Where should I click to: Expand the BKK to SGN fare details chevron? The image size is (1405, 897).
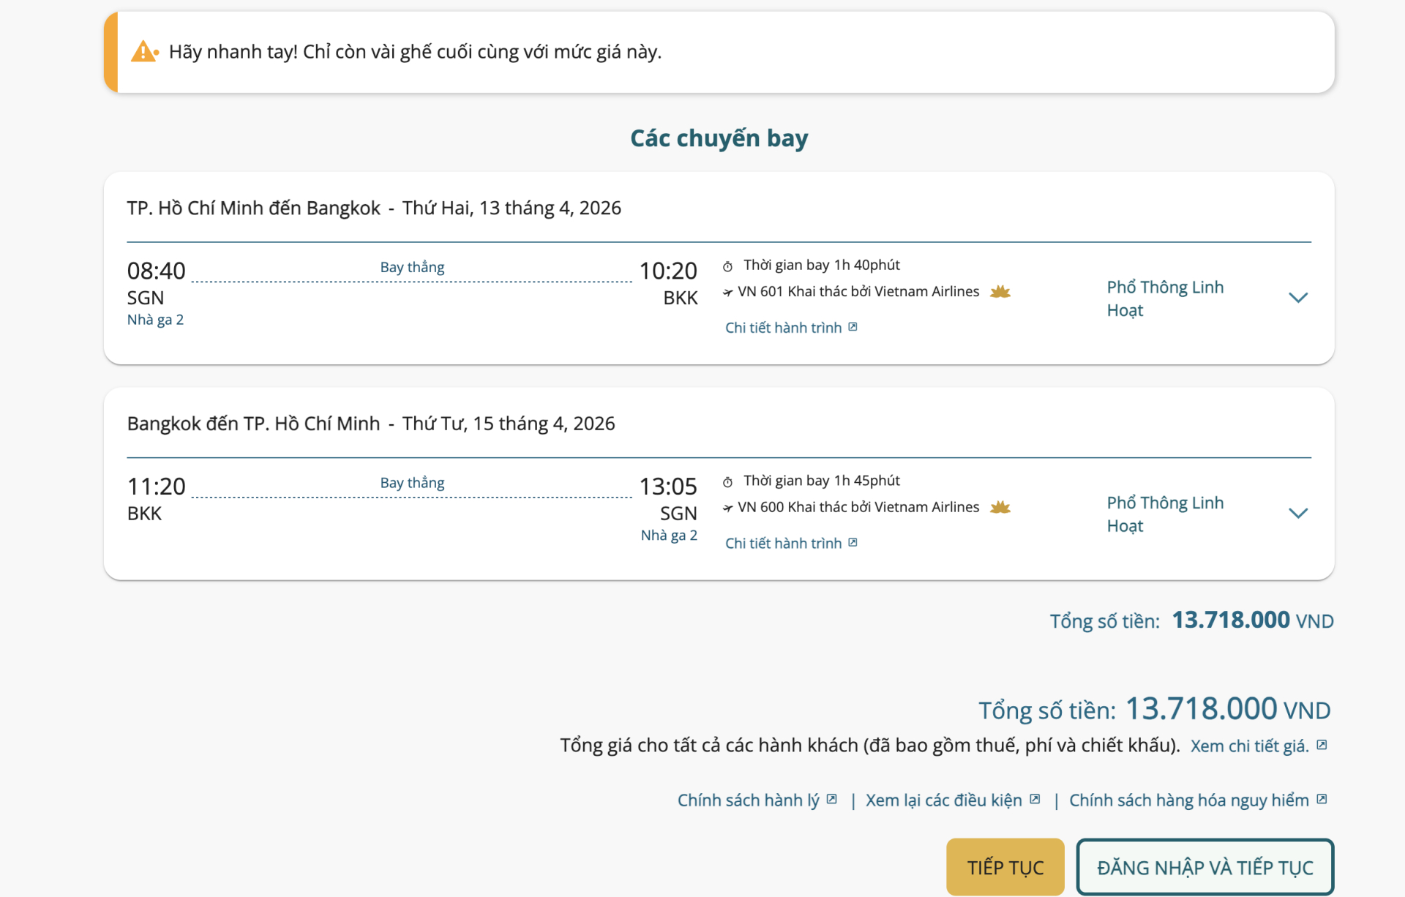coord(1297,514)
